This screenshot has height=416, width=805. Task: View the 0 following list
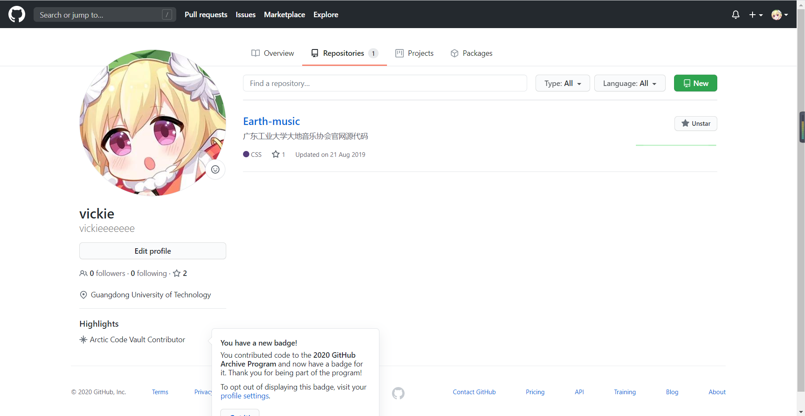pos(149,273)
